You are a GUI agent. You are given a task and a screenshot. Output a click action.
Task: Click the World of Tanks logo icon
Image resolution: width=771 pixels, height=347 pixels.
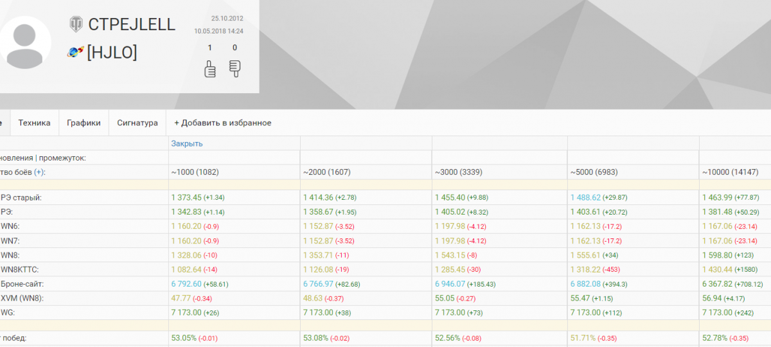76,24
